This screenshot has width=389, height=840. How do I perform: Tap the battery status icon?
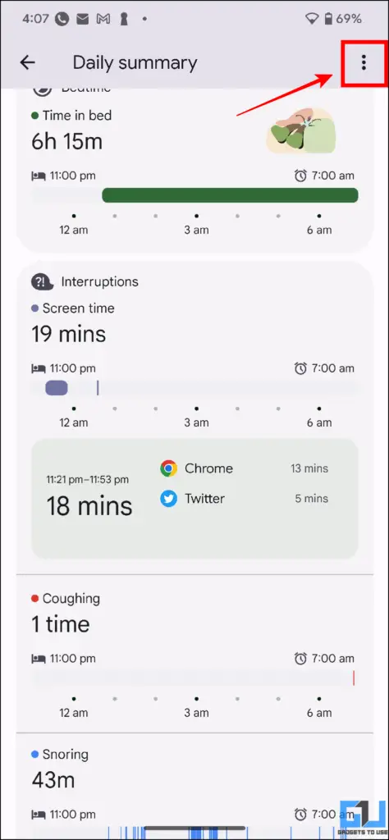point(328,19)
